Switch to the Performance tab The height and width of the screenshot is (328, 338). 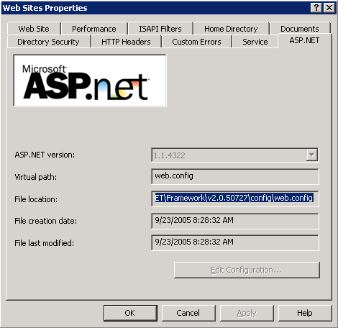(x=94, y=29)
